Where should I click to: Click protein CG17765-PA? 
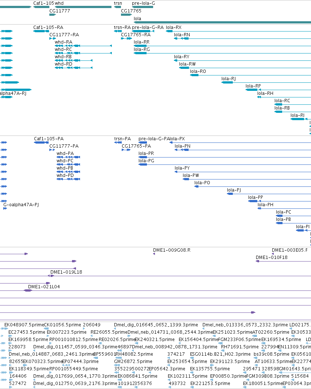[x=136, y=146]
